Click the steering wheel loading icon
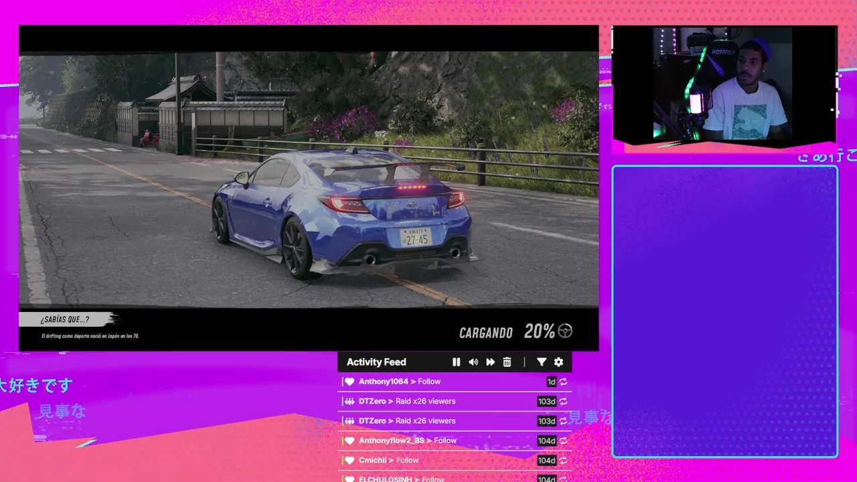Screen dimensions: 857x482 pyautogui.click(x=565, y=331)
